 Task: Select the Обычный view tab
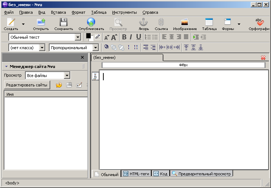point(107,174)
